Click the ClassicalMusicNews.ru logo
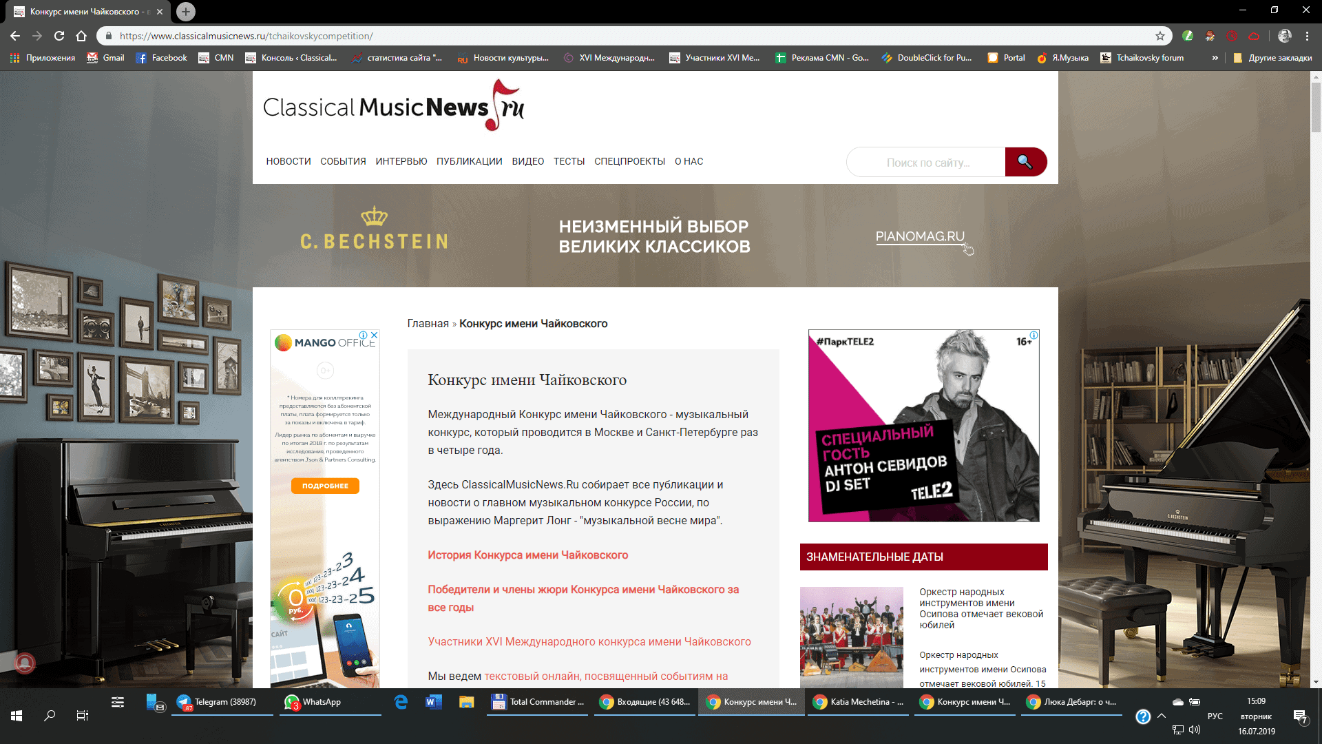Viewport: 1322px width, 744px height. pyautogui.click(x=394, y=105)
